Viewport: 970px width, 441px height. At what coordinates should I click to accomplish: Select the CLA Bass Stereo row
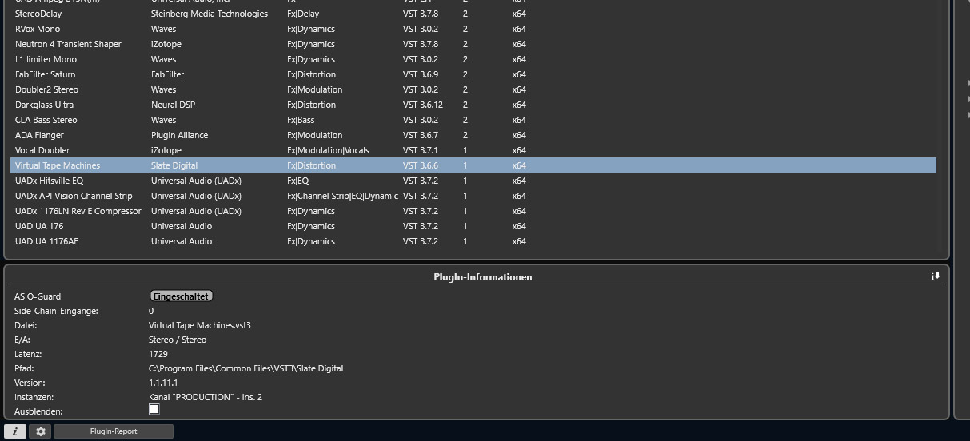pos(473,120)
